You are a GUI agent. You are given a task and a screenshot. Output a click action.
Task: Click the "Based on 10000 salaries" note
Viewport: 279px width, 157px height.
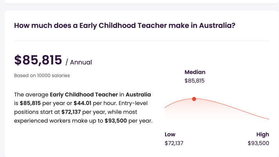42,75
